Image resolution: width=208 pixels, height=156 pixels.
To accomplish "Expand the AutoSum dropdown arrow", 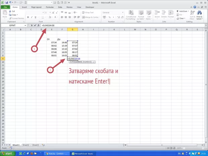I will [x=188, y=11].
